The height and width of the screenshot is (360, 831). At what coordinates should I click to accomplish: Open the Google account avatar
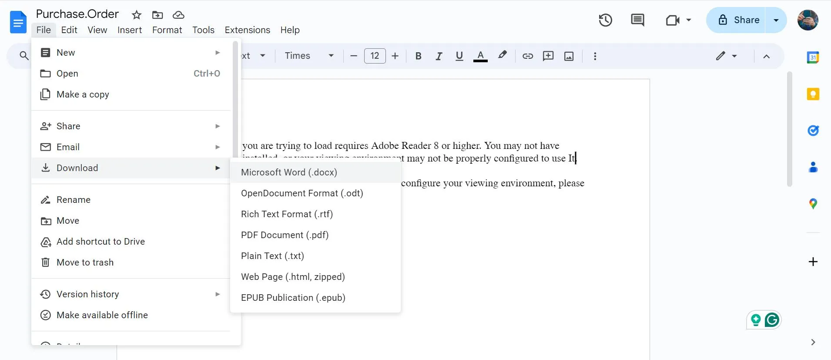[808, 20]
